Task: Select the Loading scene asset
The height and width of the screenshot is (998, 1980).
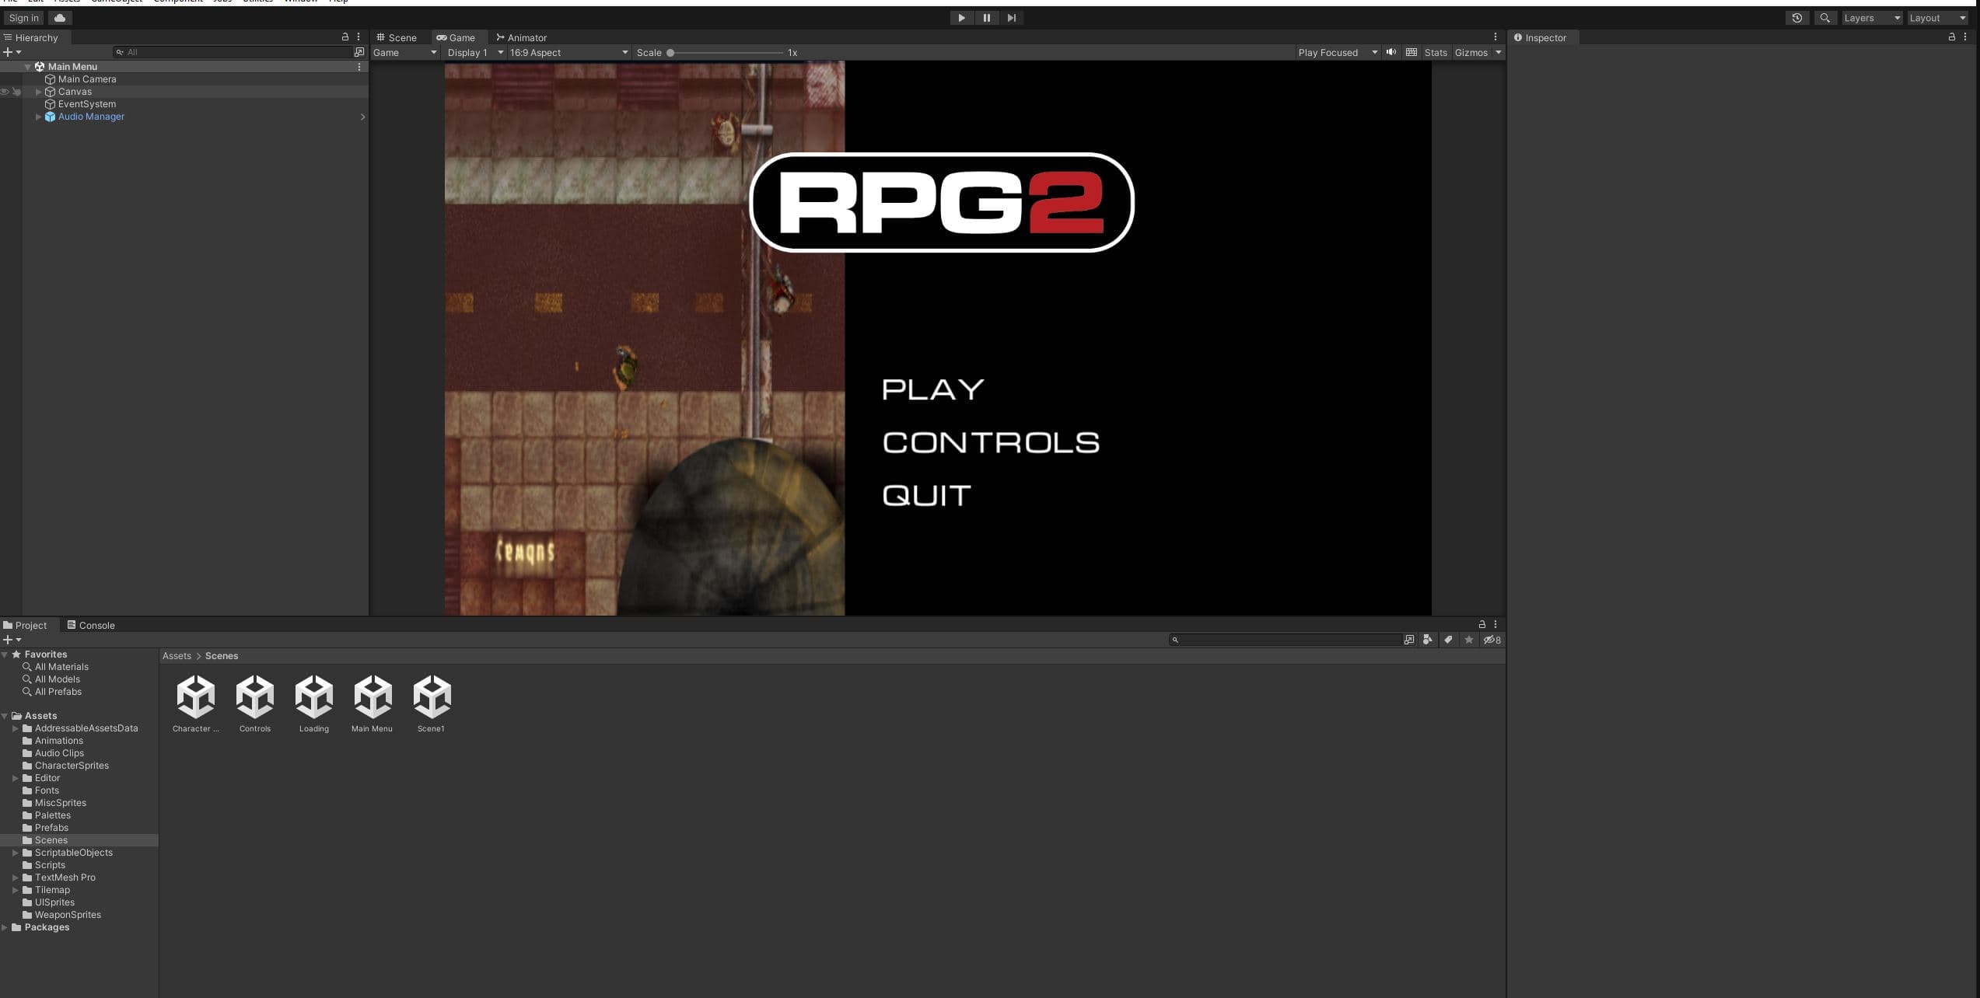Action: pyautogui.click(x=314, y=703)
